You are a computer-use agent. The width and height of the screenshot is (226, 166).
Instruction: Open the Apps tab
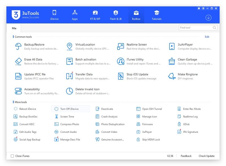(x=75, y=15)
